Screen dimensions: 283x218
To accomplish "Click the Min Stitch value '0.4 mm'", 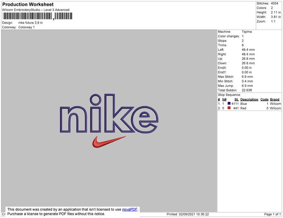I will click(247, 81).
